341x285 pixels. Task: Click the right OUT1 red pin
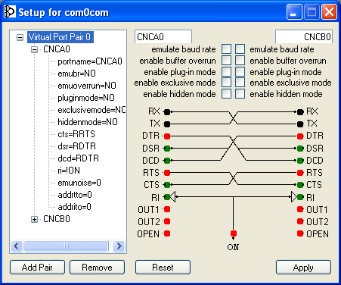[x=300, y=209]
